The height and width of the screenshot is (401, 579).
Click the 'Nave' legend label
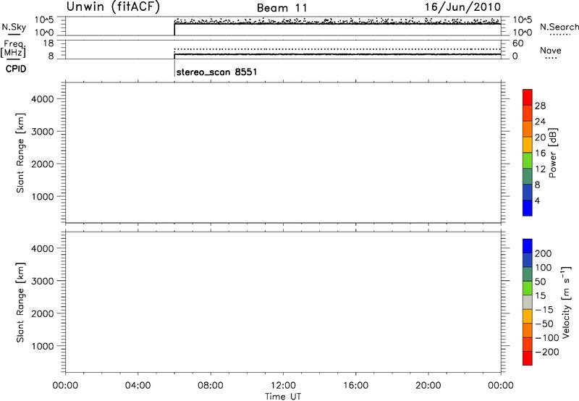(x=551, y=50)
